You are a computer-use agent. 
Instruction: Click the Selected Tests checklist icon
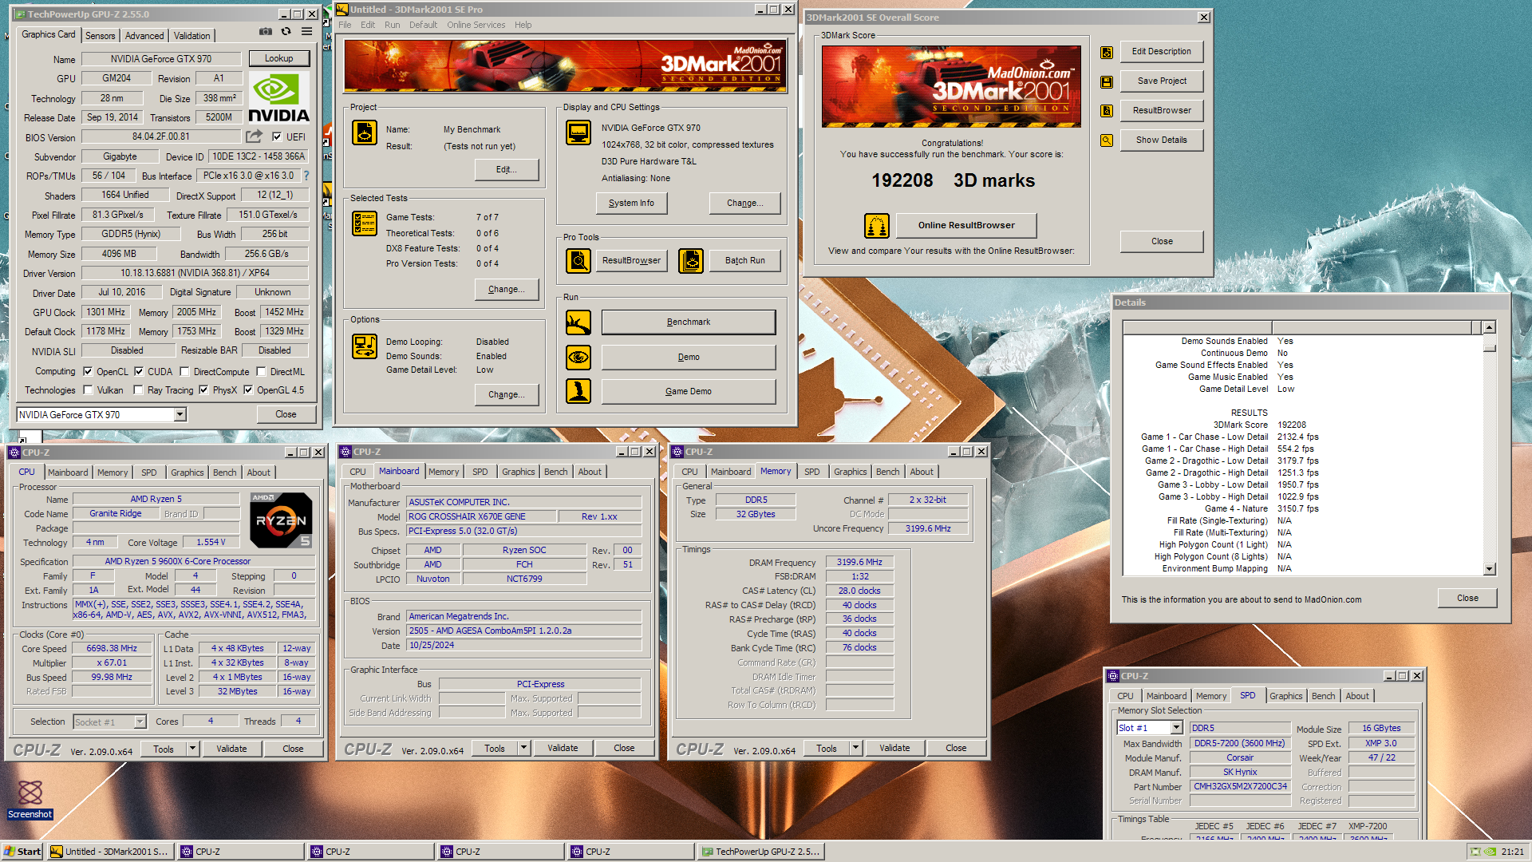click(365, 223)
